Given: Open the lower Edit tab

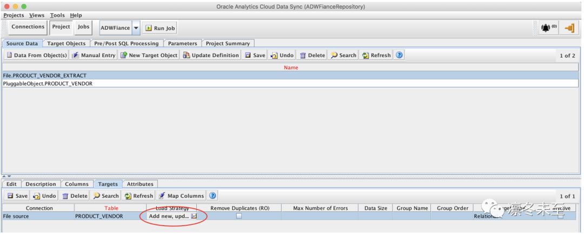Looking at the screenshot, I should pyautogui.click(x=11, y=184).
